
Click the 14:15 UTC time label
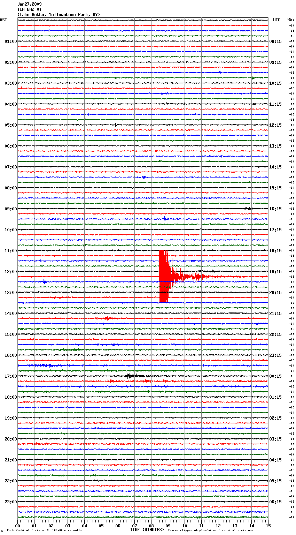275,167
